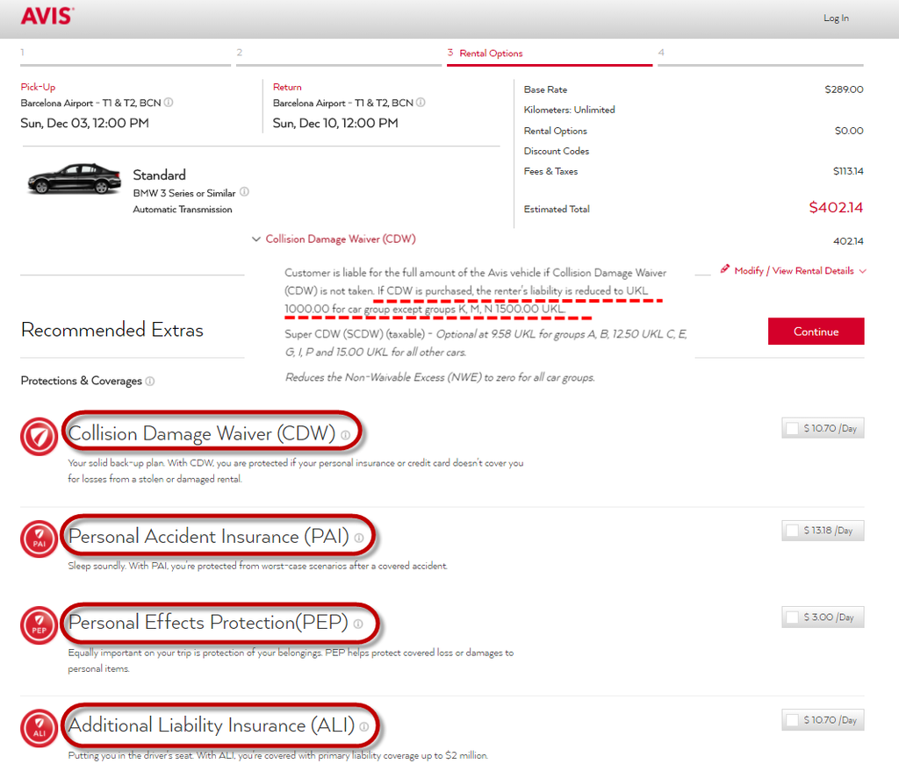The height and width of the screenshot is (778, 899).
Task: Select step 3 Rental Options tab
Action: click(550, 56)
